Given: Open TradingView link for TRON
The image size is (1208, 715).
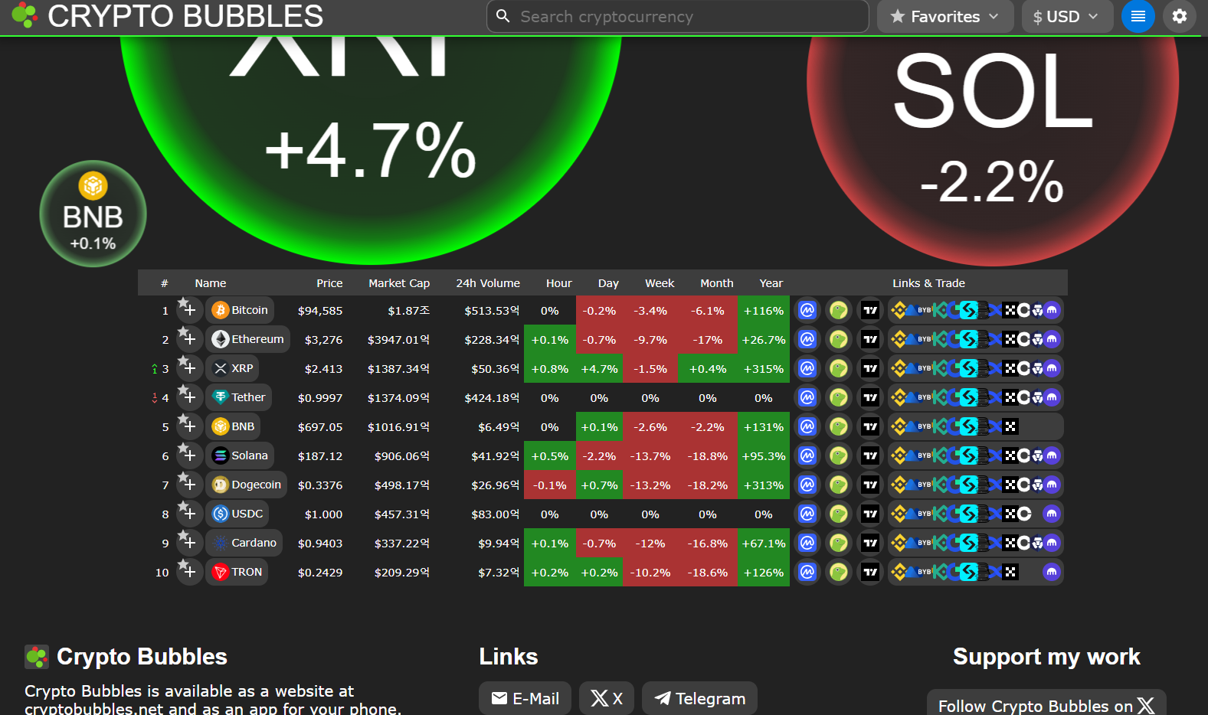Looking at the screenshot, I should click(870, 572).
